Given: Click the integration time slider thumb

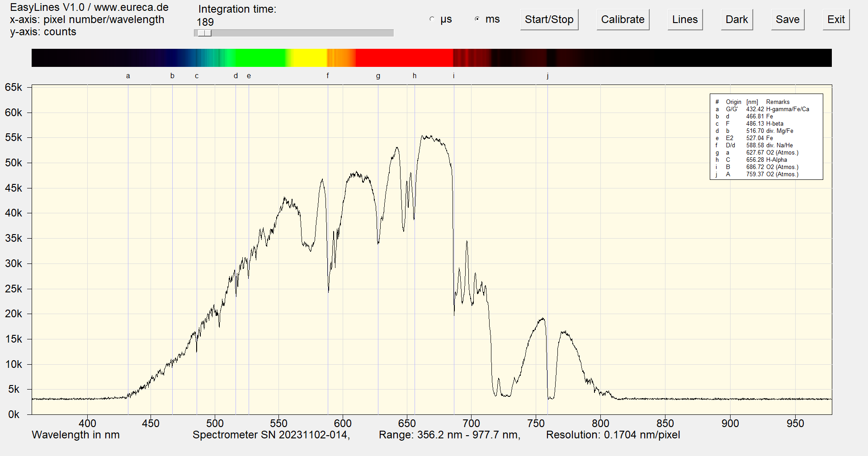Looking at the screenshot, I should [x=205, y=33].
